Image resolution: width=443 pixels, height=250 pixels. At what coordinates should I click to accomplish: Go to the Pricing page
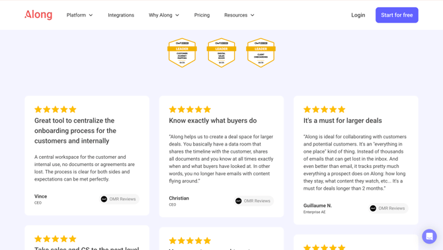202,15
